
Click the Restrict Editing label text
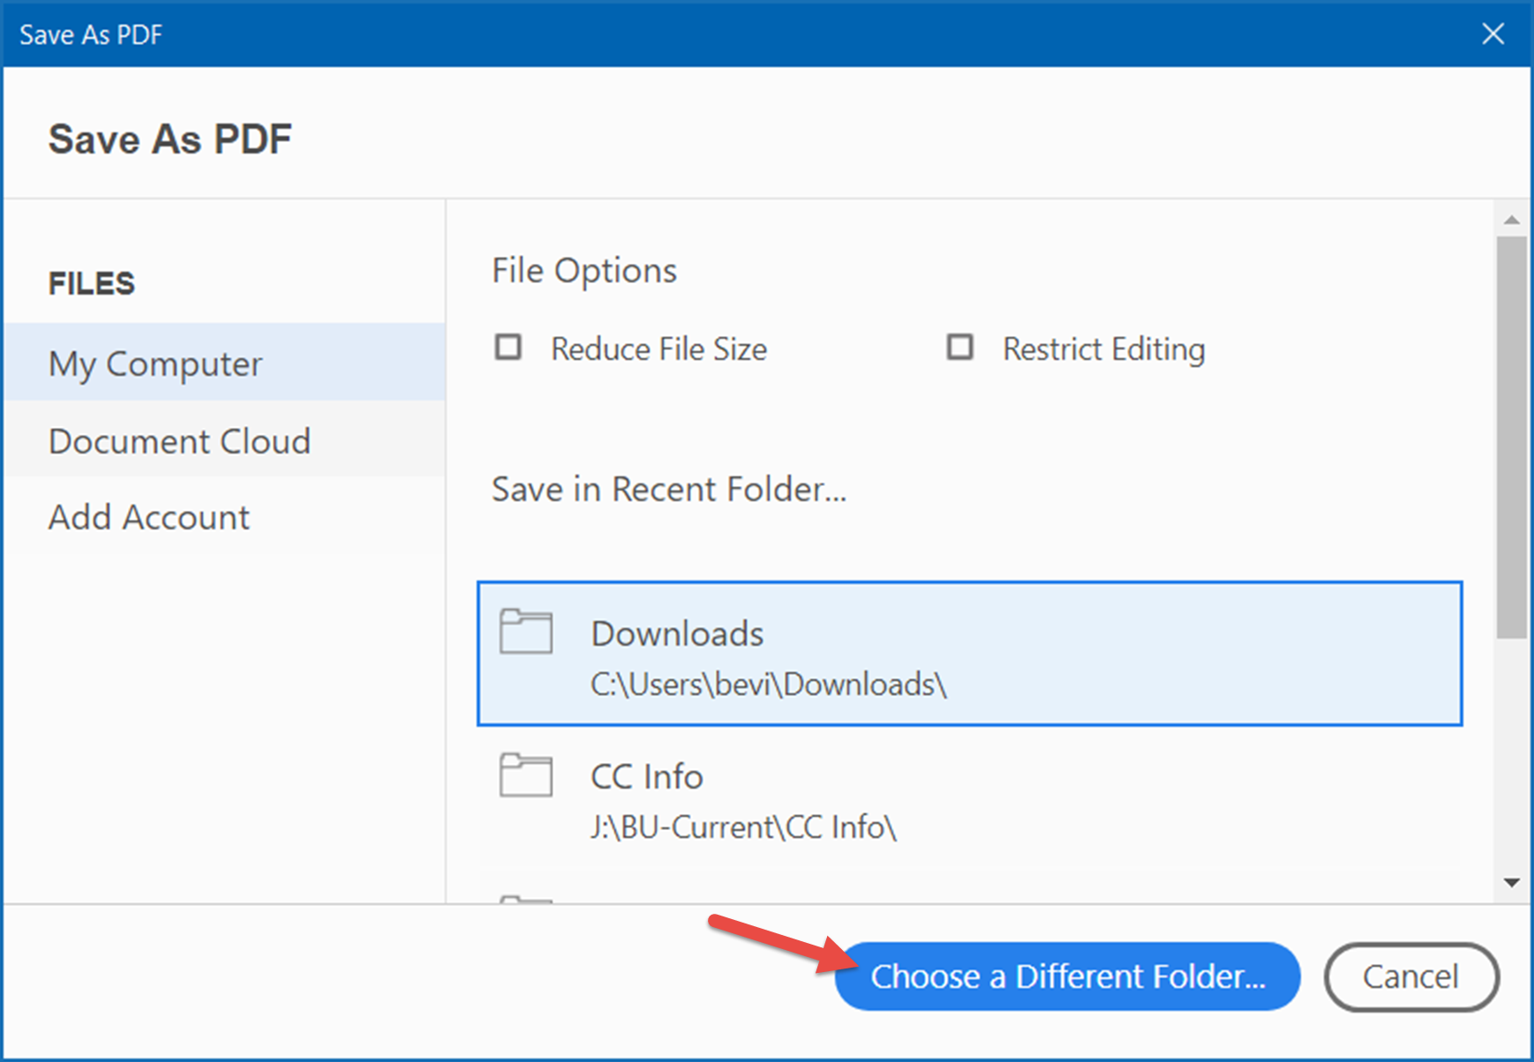pyautogui.click(x=1103, y=349)
